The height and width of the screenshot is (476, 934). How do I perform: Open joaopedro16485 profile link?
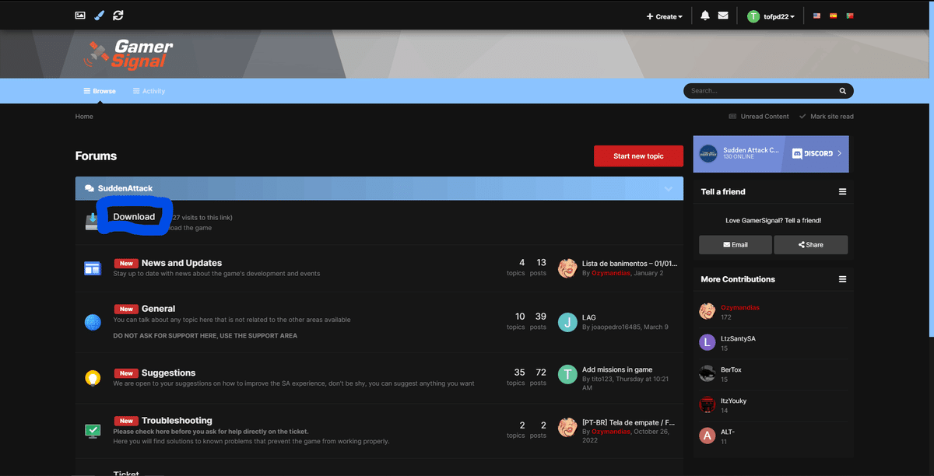pyautogui.click(x=616, y=327)
